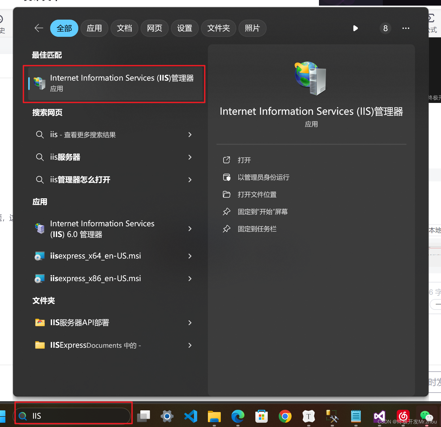The height and width of the screenshot is (427, 441).
Task: Click the pin icon beside 固定到任务栏
Action: click(x=227, y=229)
